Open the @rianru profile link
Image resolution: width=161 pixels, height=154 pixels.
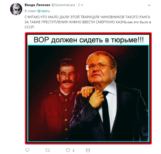pyautogui.click(x=43, y=11)
